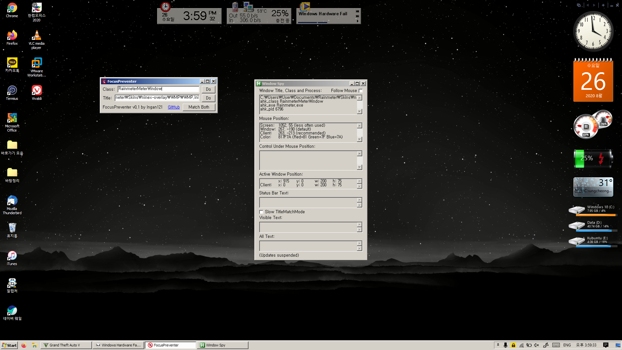This screenshot has height=350, width=622.
Task: Click the Match Both button
Action: click(x=199, y=107)
